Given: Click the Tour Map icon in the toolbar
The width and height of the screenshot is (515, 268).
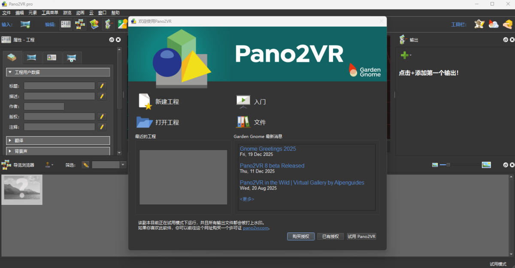Looking at the screenshot, I should (94, 24).
